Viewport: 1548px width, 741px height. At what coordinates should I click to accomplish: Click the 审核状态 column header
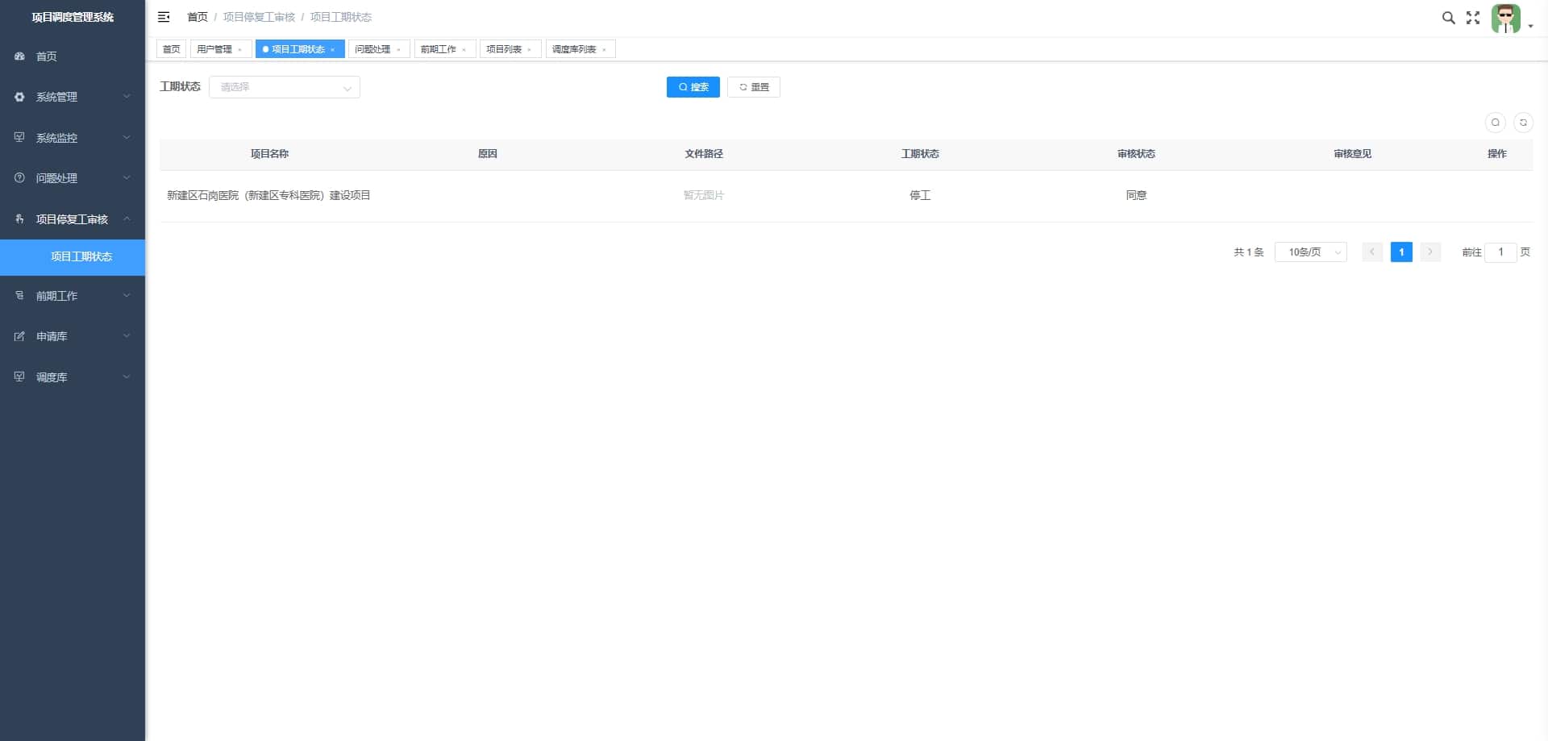1136,154
